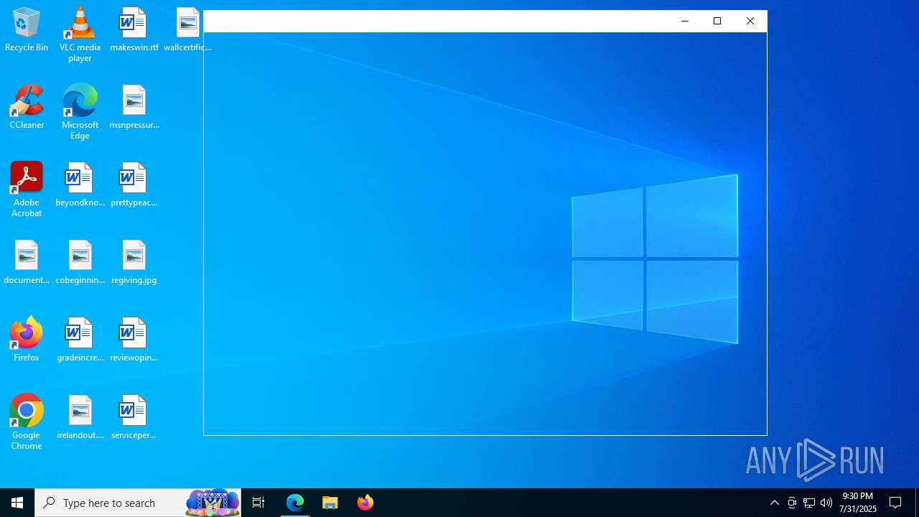Viewport: 919px width, 517px height.
Task: Select the Adobe Acrobat desktop shortcut
Action: (27, 190)
